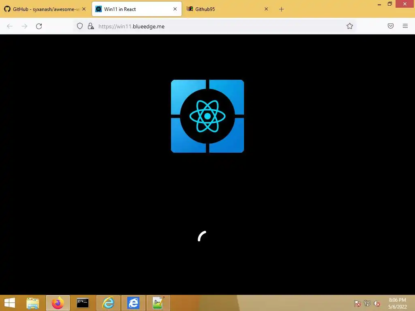Open network status tray icon
Viewport: 415px width, 311px height.
[x=367, y=303]
